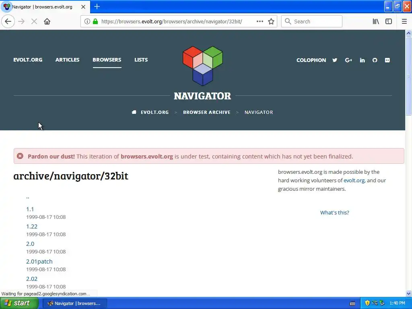Click the on-screen keyboard tray icon
This screenshot has width=412, height=309.
pyautogui.click(x=352, y=303)
